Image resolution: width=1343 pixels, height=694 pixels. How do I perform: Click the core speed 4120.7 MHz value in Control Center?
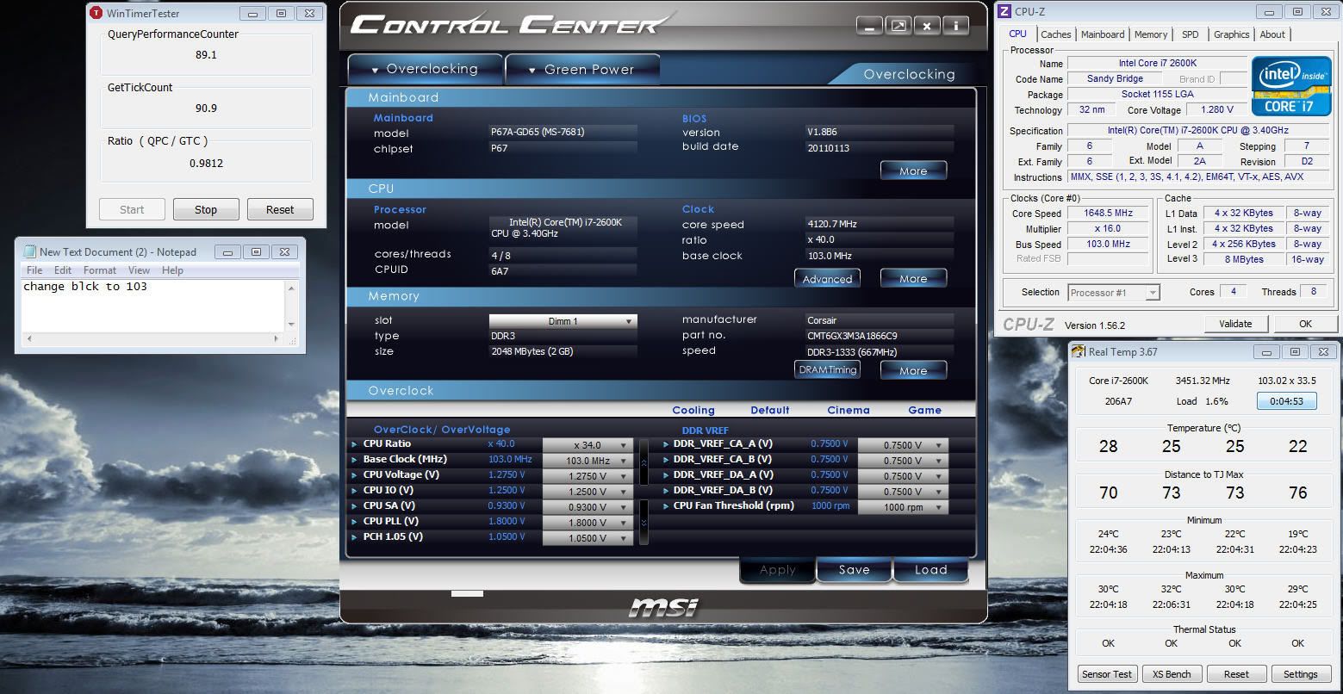879,224
